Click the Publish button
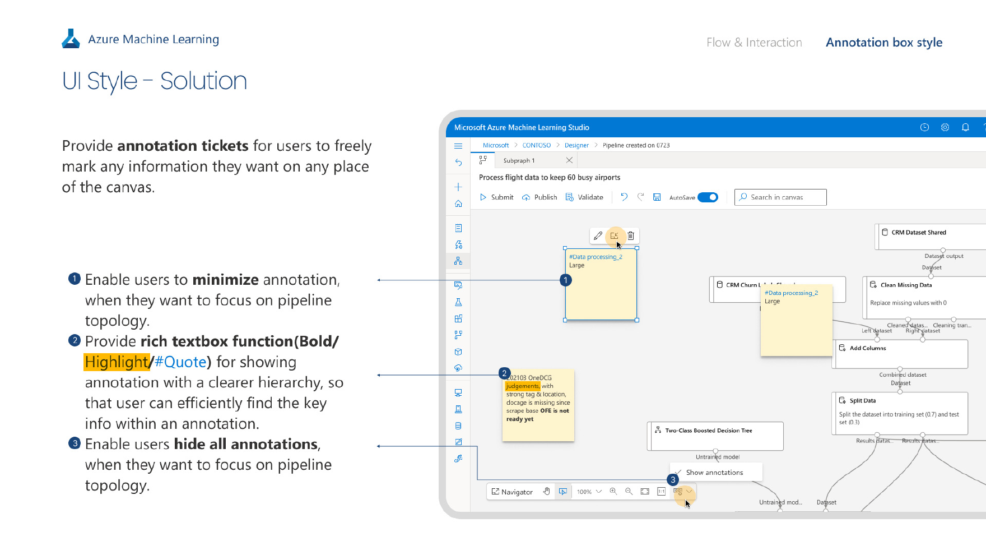Screen dimensions: 986x555 point(539,197)
